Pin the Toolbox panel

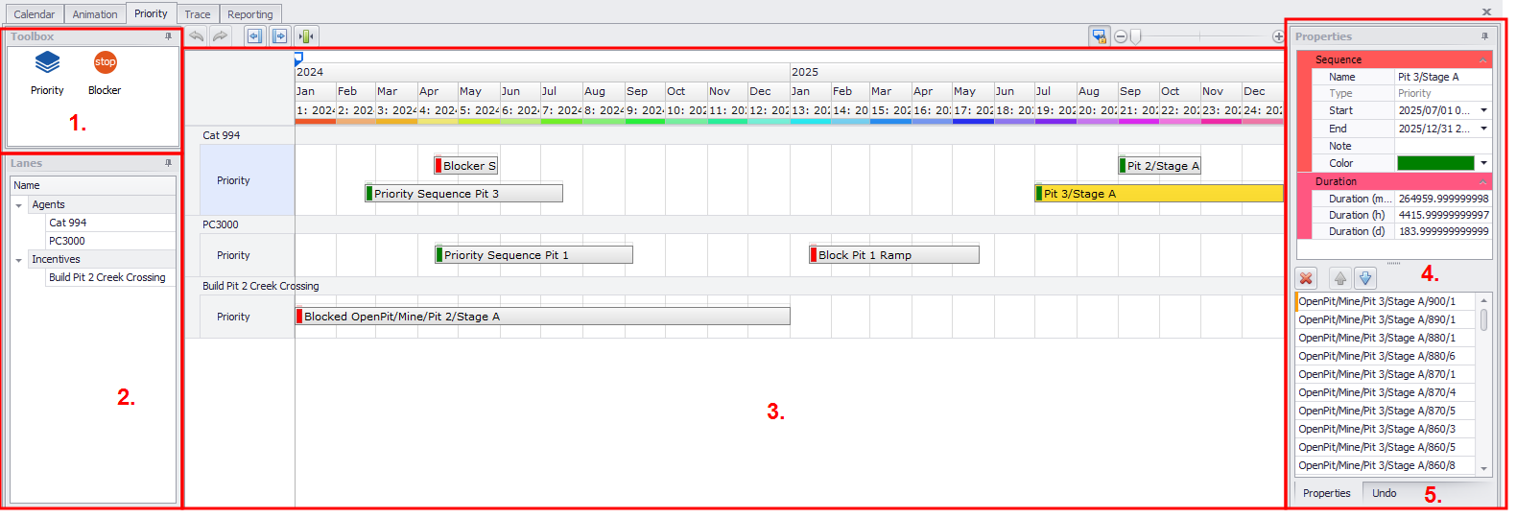point(169,36)
